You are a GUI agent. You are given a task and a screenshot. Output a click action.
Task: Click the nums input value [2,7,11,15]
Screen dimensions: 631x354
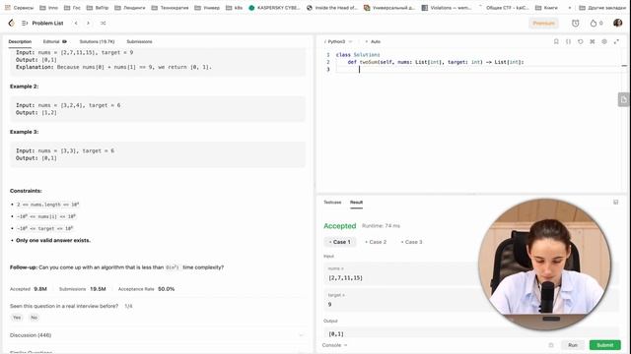pos(345,277)
